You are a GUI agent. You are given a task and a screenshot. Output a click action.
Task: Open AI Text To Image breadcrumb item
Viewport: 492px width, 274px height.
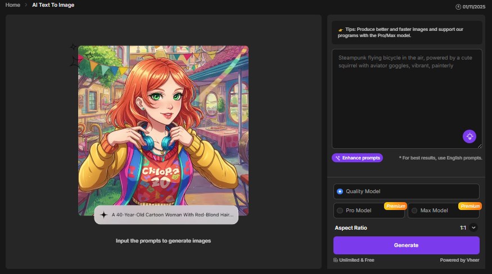[53, 5]
